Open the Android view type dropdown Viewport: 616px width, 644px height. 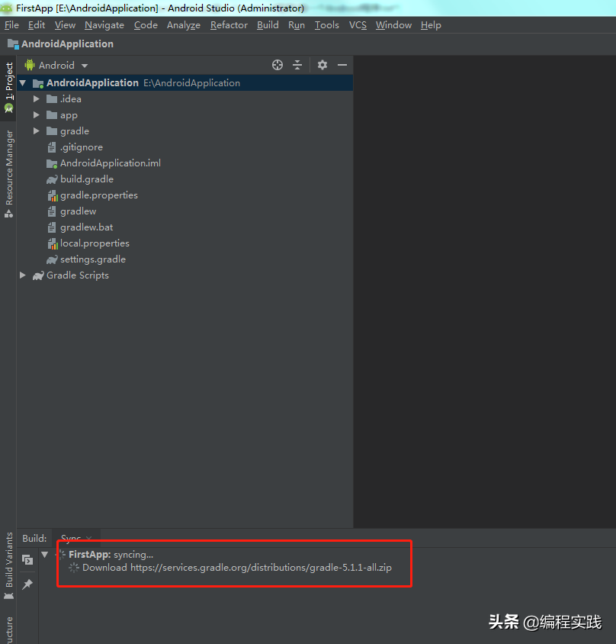coord(56,66)
